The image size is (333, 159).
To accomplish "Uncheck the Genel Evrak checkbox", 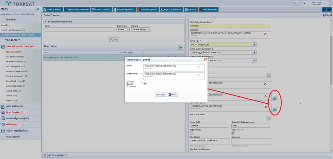I will coord(233,133).
